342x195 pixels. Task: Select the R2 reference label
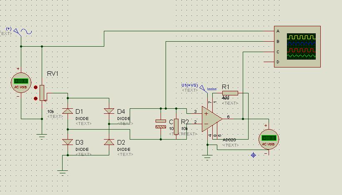(185, 122)
